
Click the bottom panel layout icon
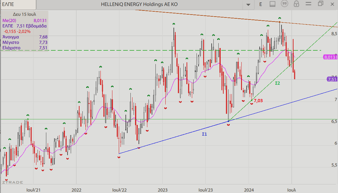pyautogui.click(x=272, y=4)
